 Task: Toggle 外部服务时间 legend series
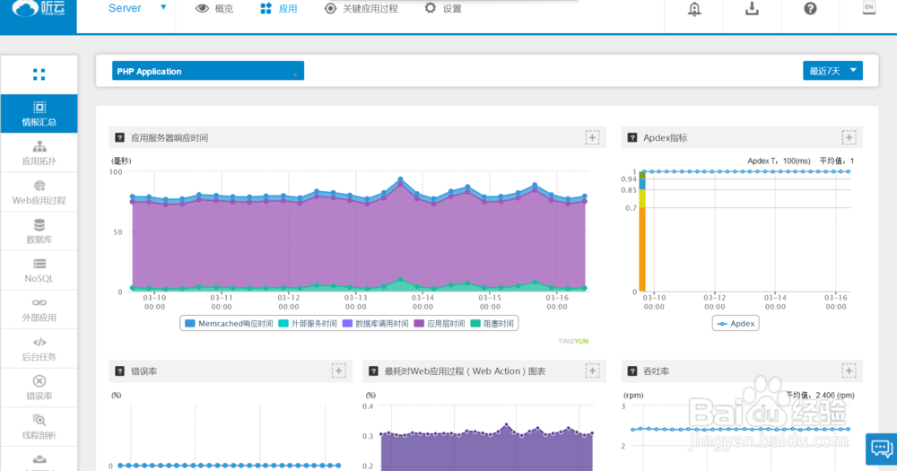pos(308,323)
